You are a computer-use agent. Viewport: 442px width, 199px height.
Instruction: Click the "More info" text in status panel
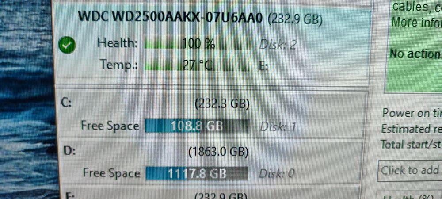coord(416,22)
